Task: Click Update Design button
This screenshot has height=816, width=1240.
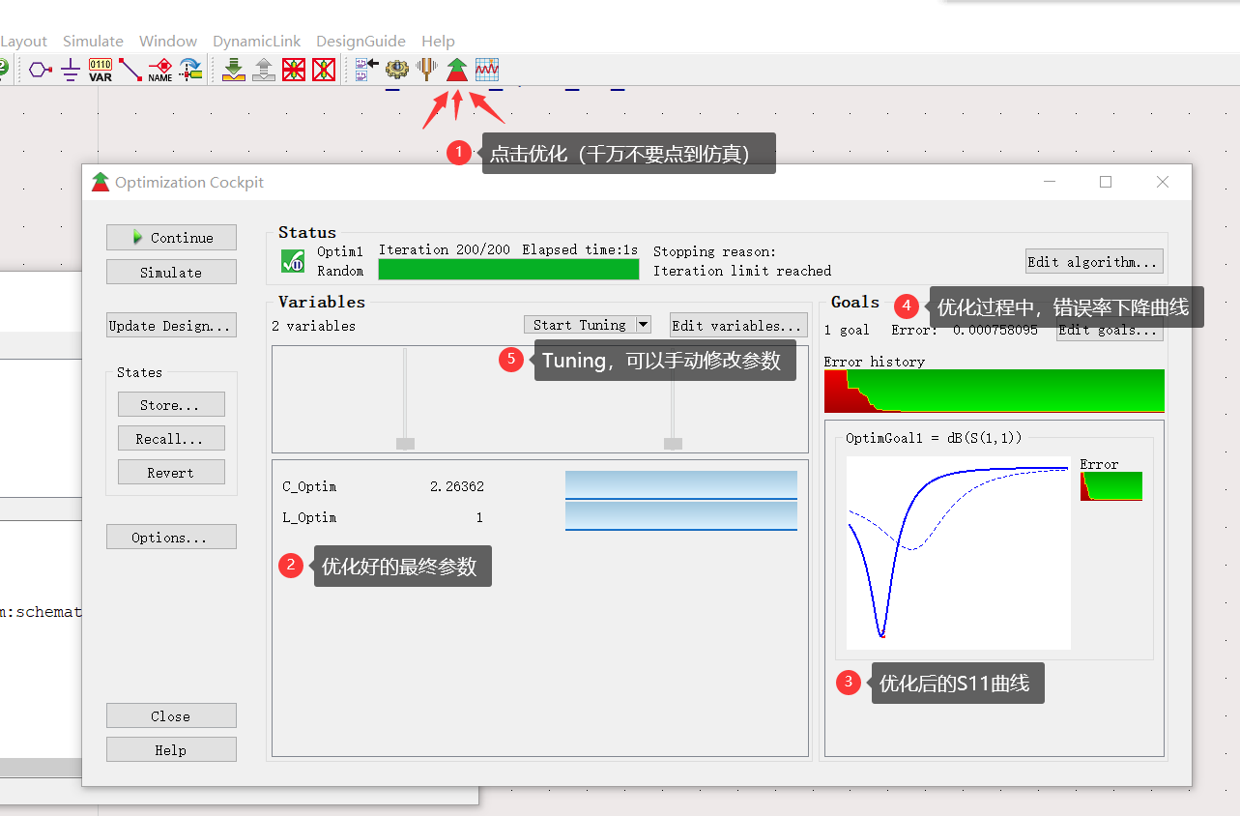Action: tap(171, 325)
